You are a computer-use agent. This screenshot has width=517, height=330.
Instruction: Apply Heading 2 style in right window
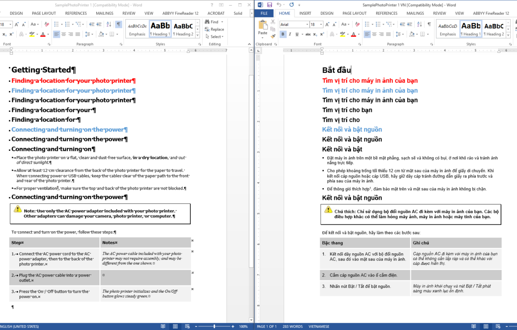[x=494, y=29]
